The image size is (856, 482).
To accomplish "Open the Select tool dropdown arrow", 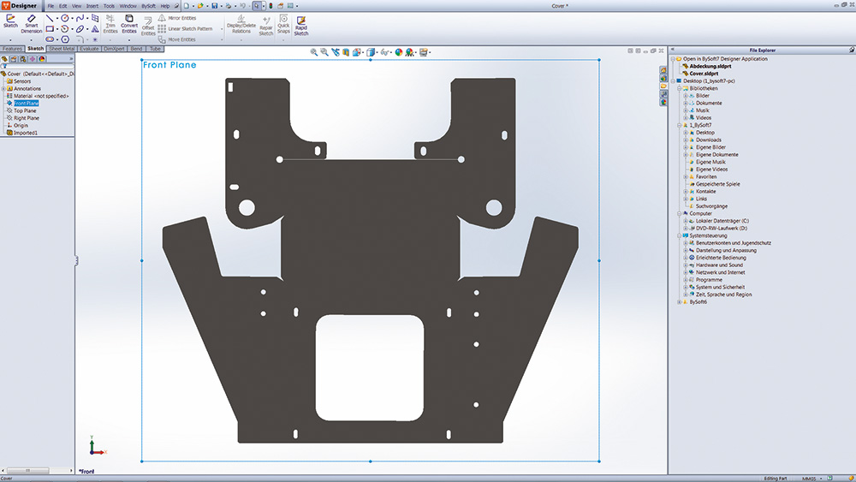I will 264,6.
